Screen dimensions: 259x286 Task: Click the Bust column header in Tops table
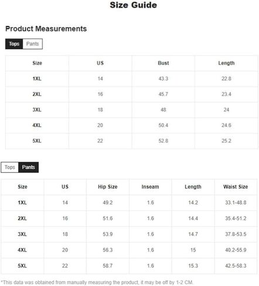(x=163, y=63)
